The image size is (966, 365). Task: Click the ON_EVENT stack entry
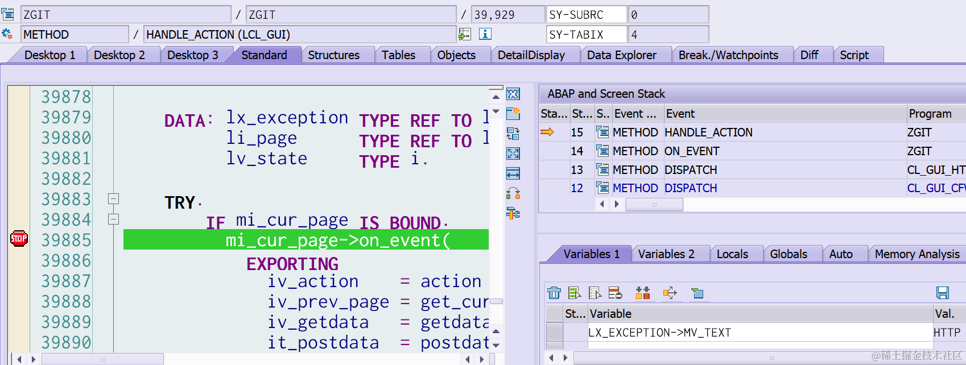coord(692,151)
